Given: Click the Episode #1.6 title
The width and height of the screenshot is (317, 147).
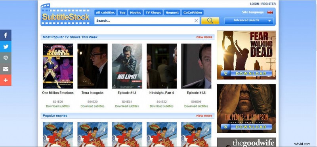Looking at the screenshot, I should tap(196, 93).
